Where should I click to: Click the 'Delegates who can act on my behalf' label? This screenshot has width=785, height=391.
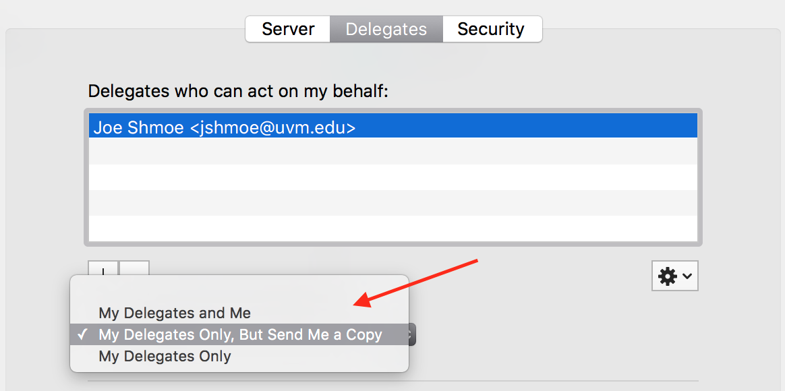237,91
